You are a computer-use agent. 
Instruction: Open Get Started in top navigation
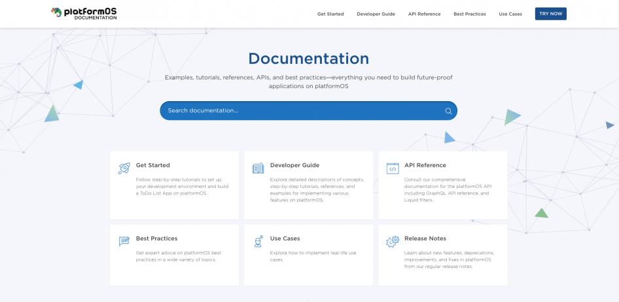tap(330, 14)
